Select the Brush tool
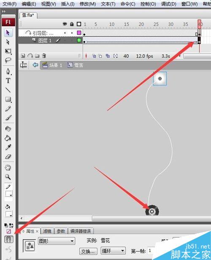This screenshot has height=260, width=211. click(8, 118)
